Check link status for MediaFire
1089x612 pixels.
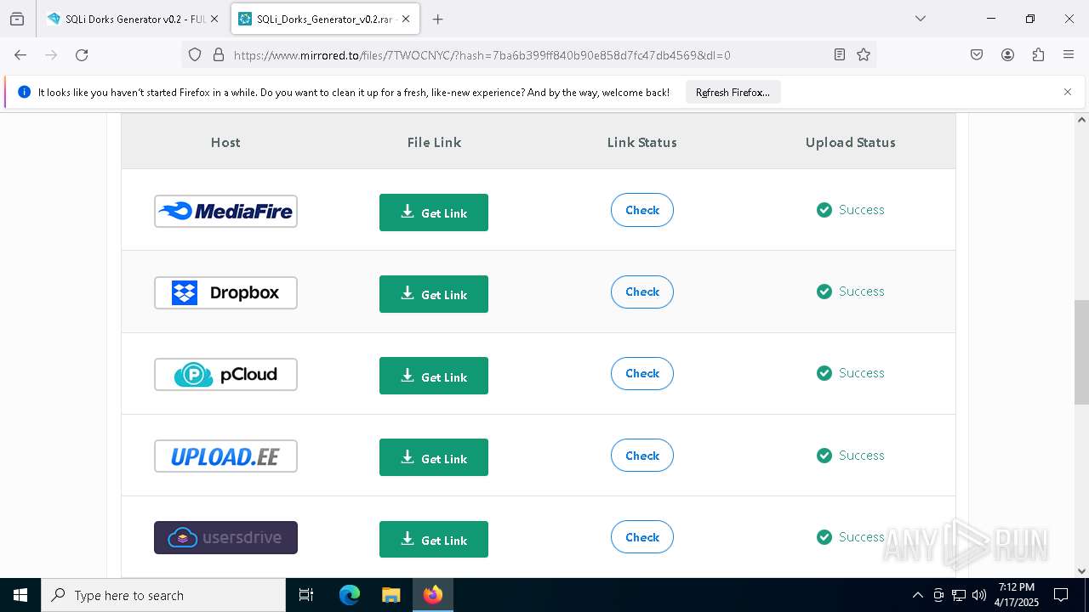tap(642, 210)
